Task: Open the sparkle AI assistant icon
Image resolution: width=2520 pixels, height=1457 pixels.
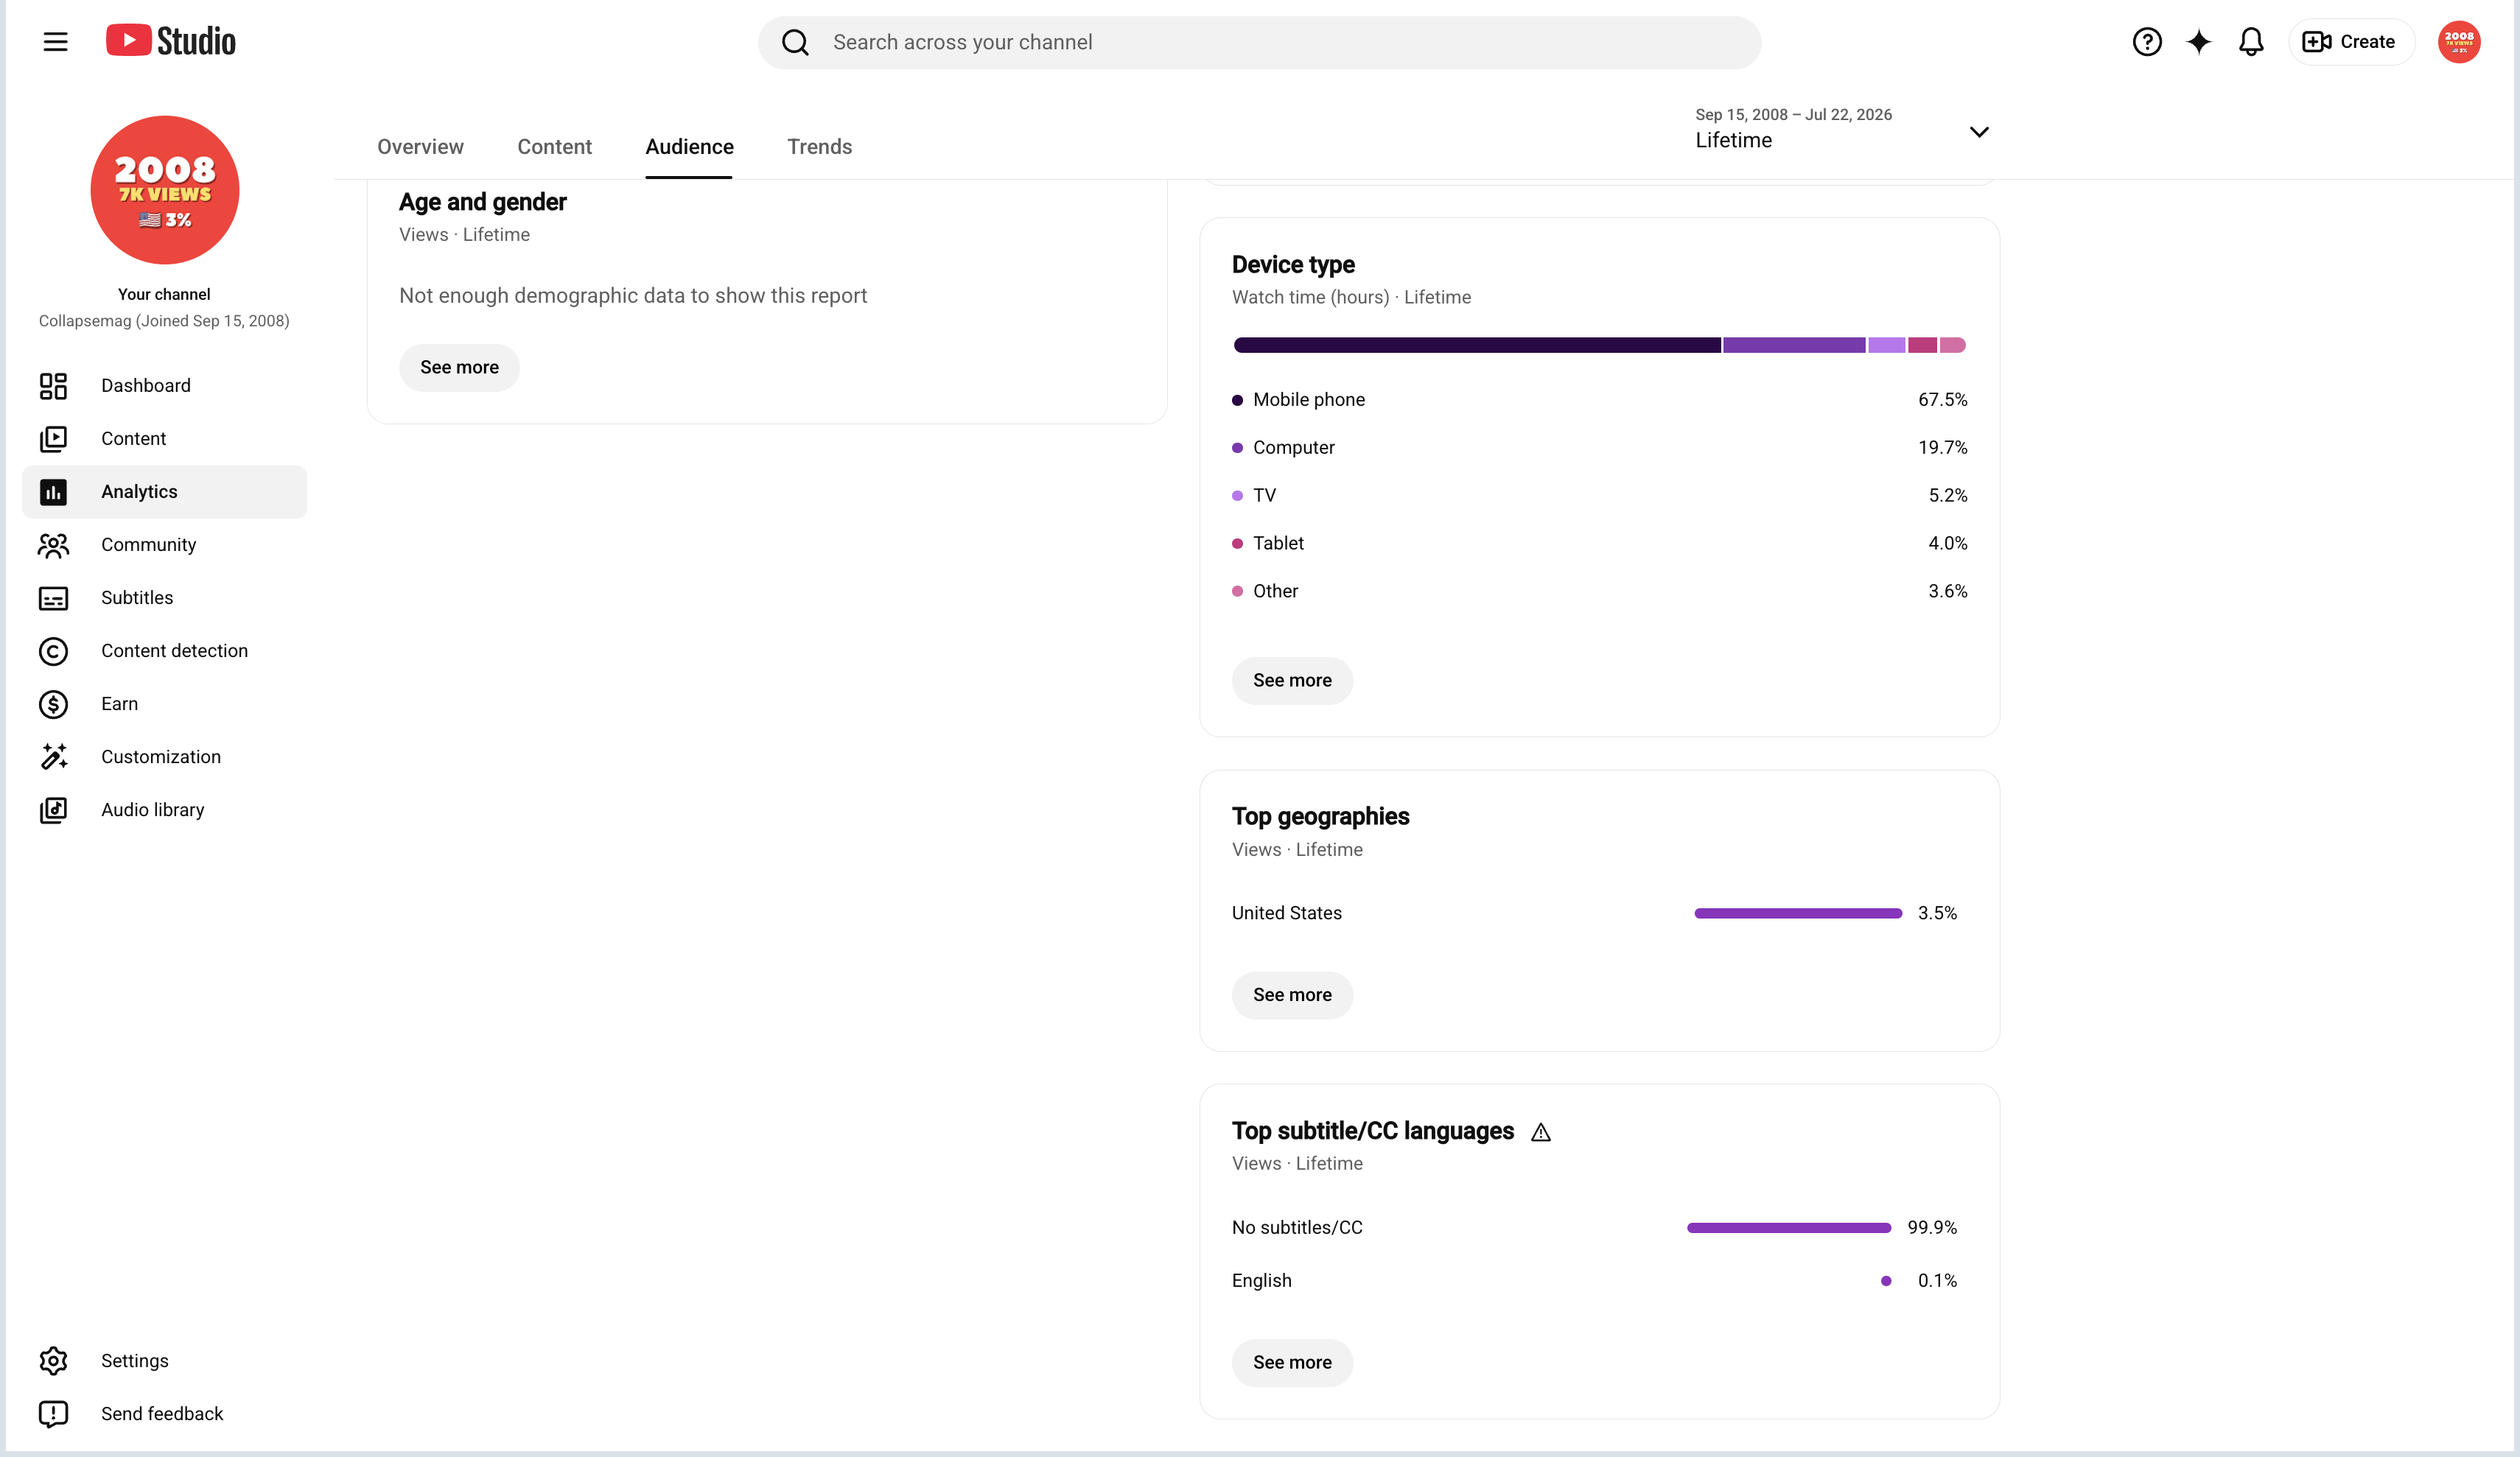Action: coord(2198,42)
